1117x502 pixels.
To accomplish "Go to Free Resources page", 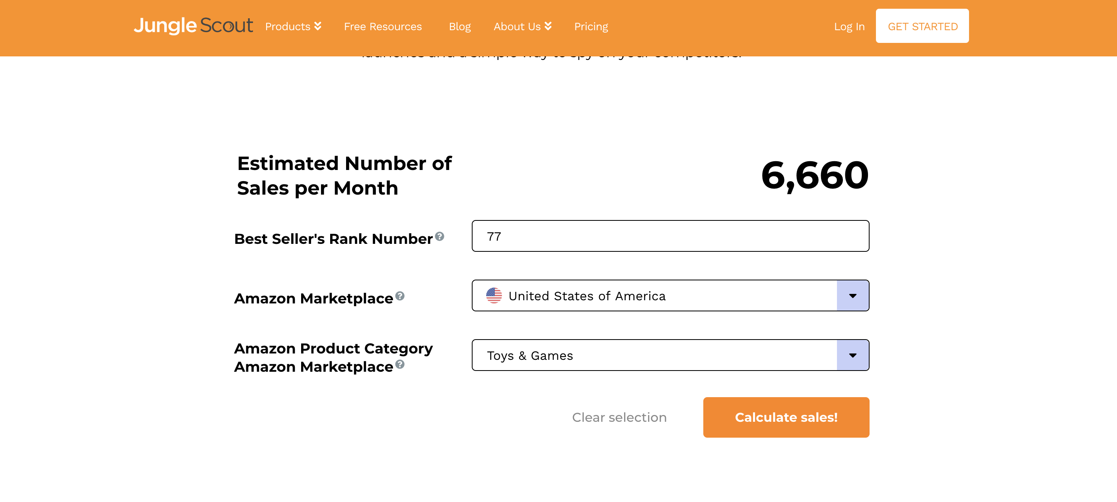I will tap(382, 26).
